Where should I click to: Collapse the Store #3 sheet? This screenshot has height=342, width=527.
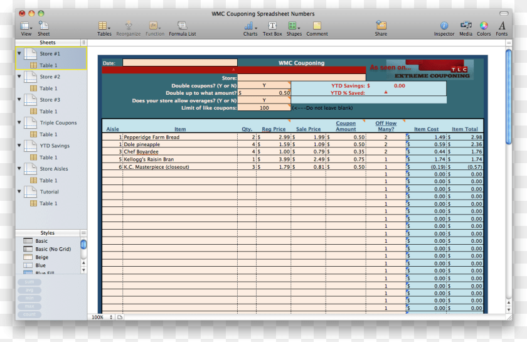19,100
